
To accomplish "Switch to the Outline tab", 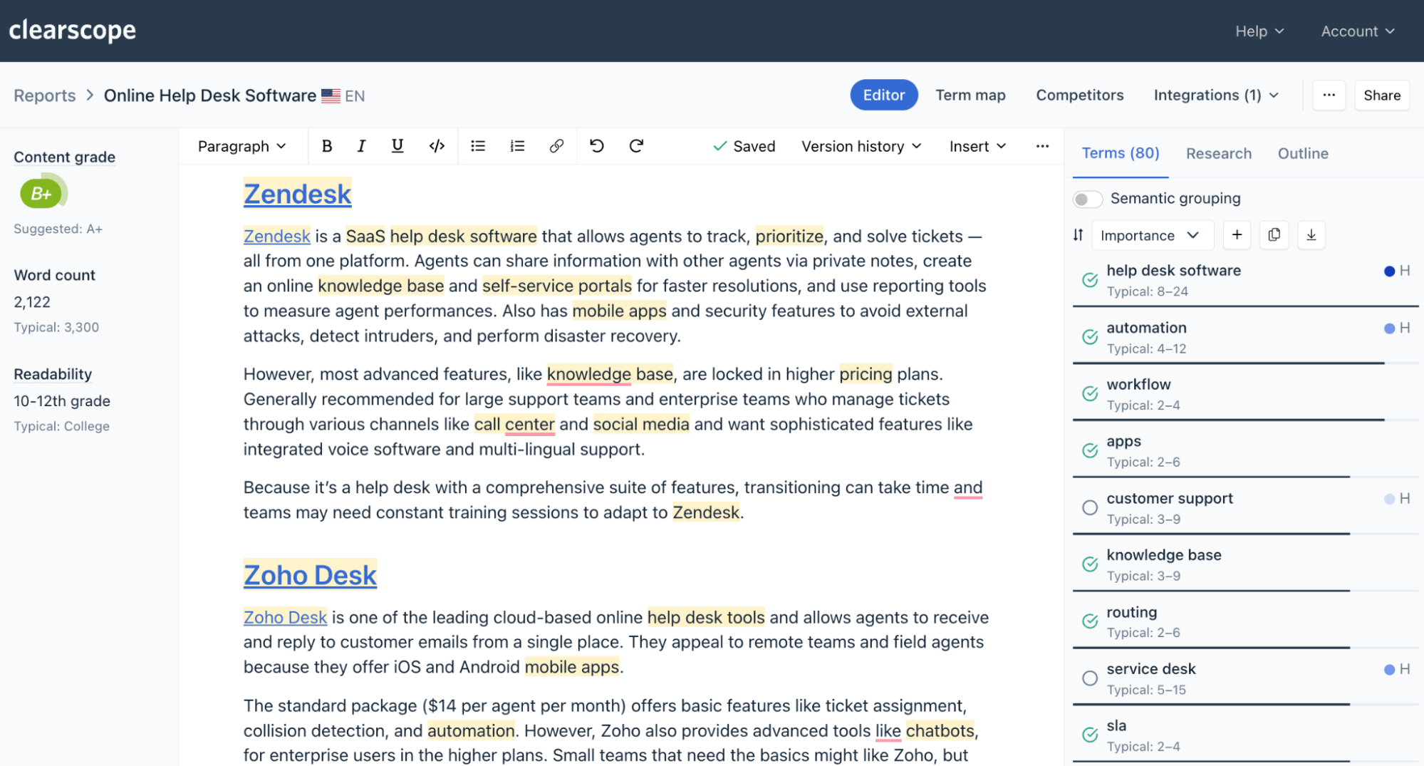I will pyautogui.click(x=1302, y=153).
